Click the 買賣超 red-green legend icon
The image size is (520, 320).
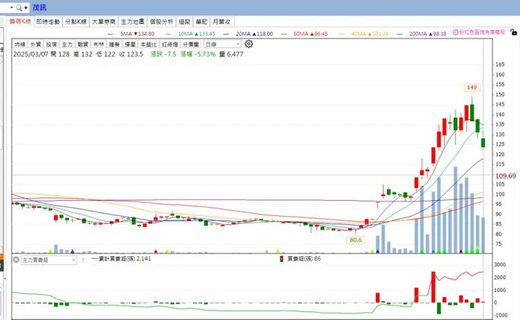[x=282, y=259]
